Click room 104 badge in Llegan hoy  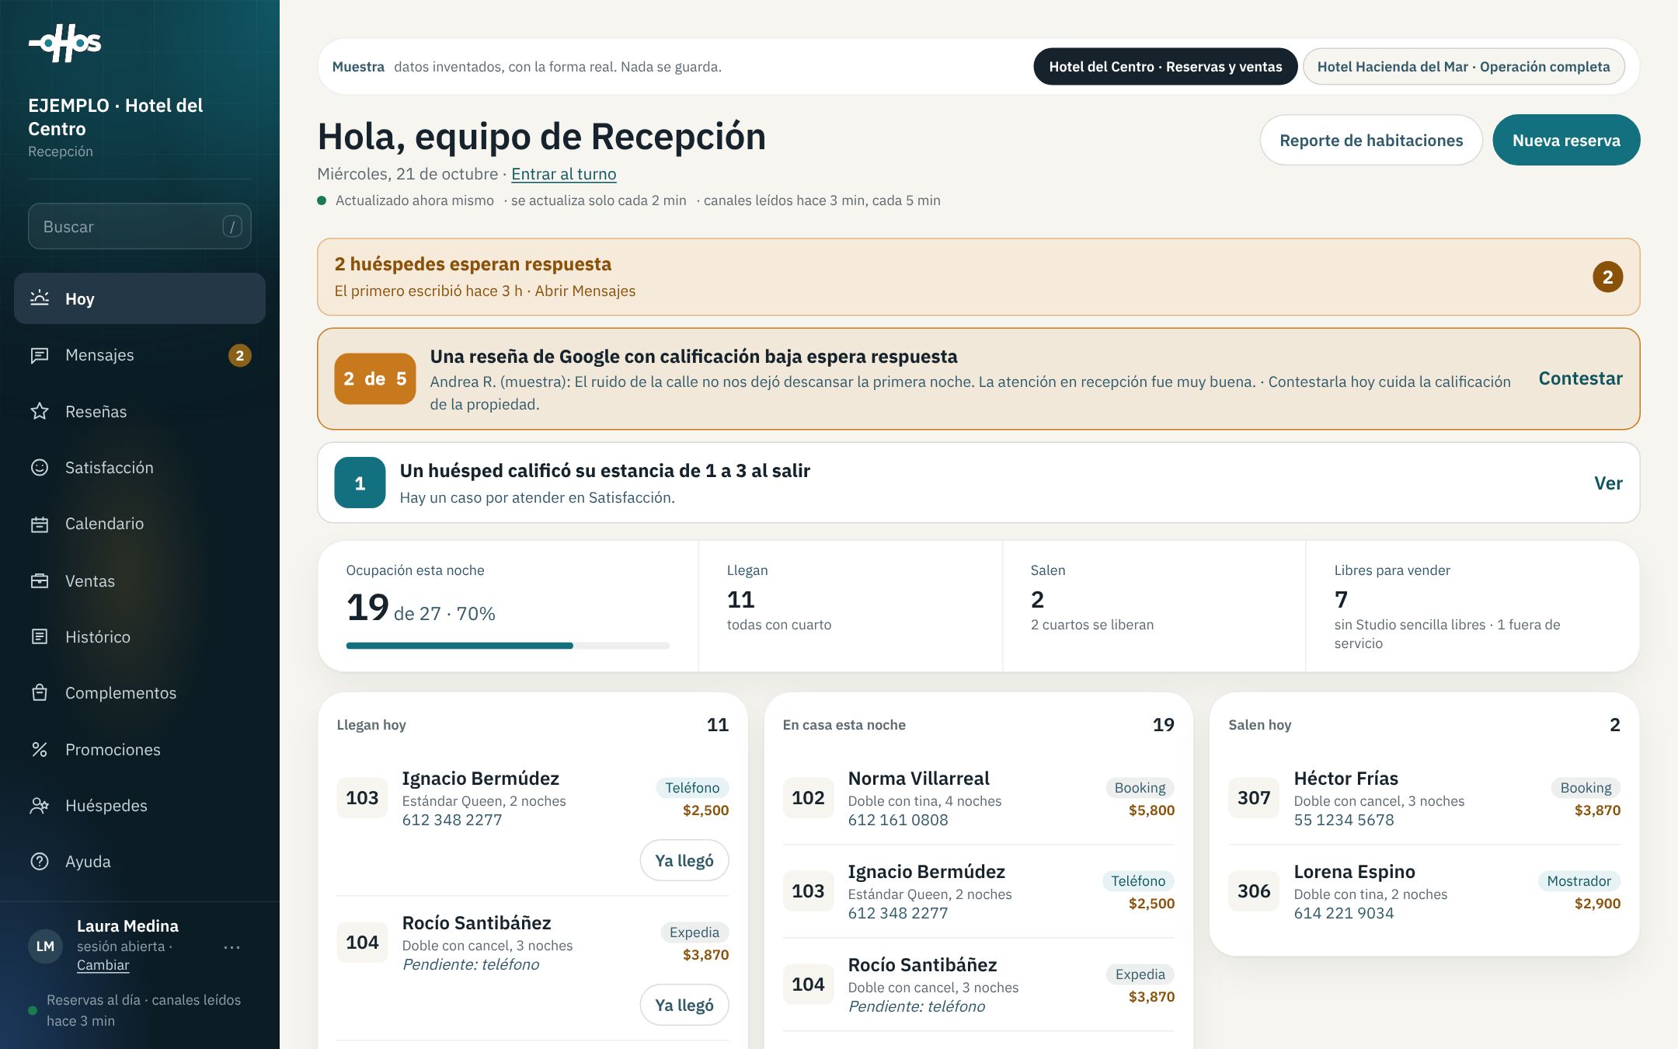point(362,943)
